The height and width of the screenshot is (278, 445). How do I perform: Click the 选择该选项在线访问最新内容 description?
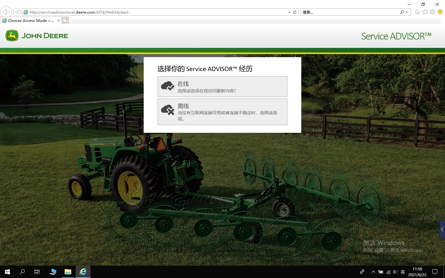pos(206,91)
